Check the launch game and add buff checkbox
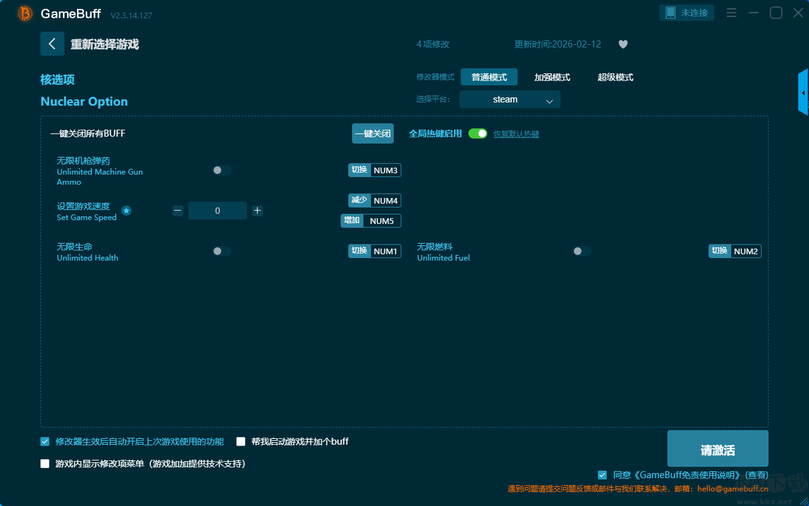This screenshot has width=809, height=506. 241,441
